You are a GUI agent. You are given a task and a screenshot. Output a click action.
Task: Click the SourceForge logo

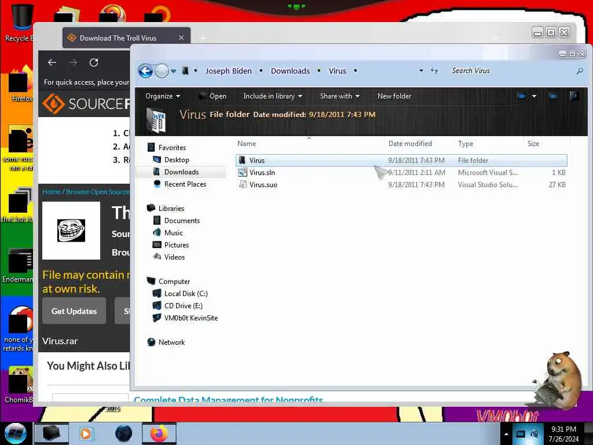click(86, 104)
